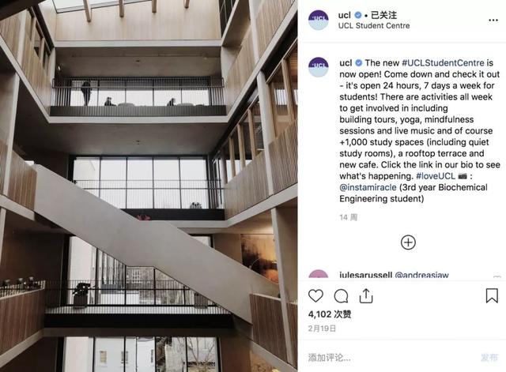
Task: Click the Student Centre atrium photo
Action: (149, 186)
